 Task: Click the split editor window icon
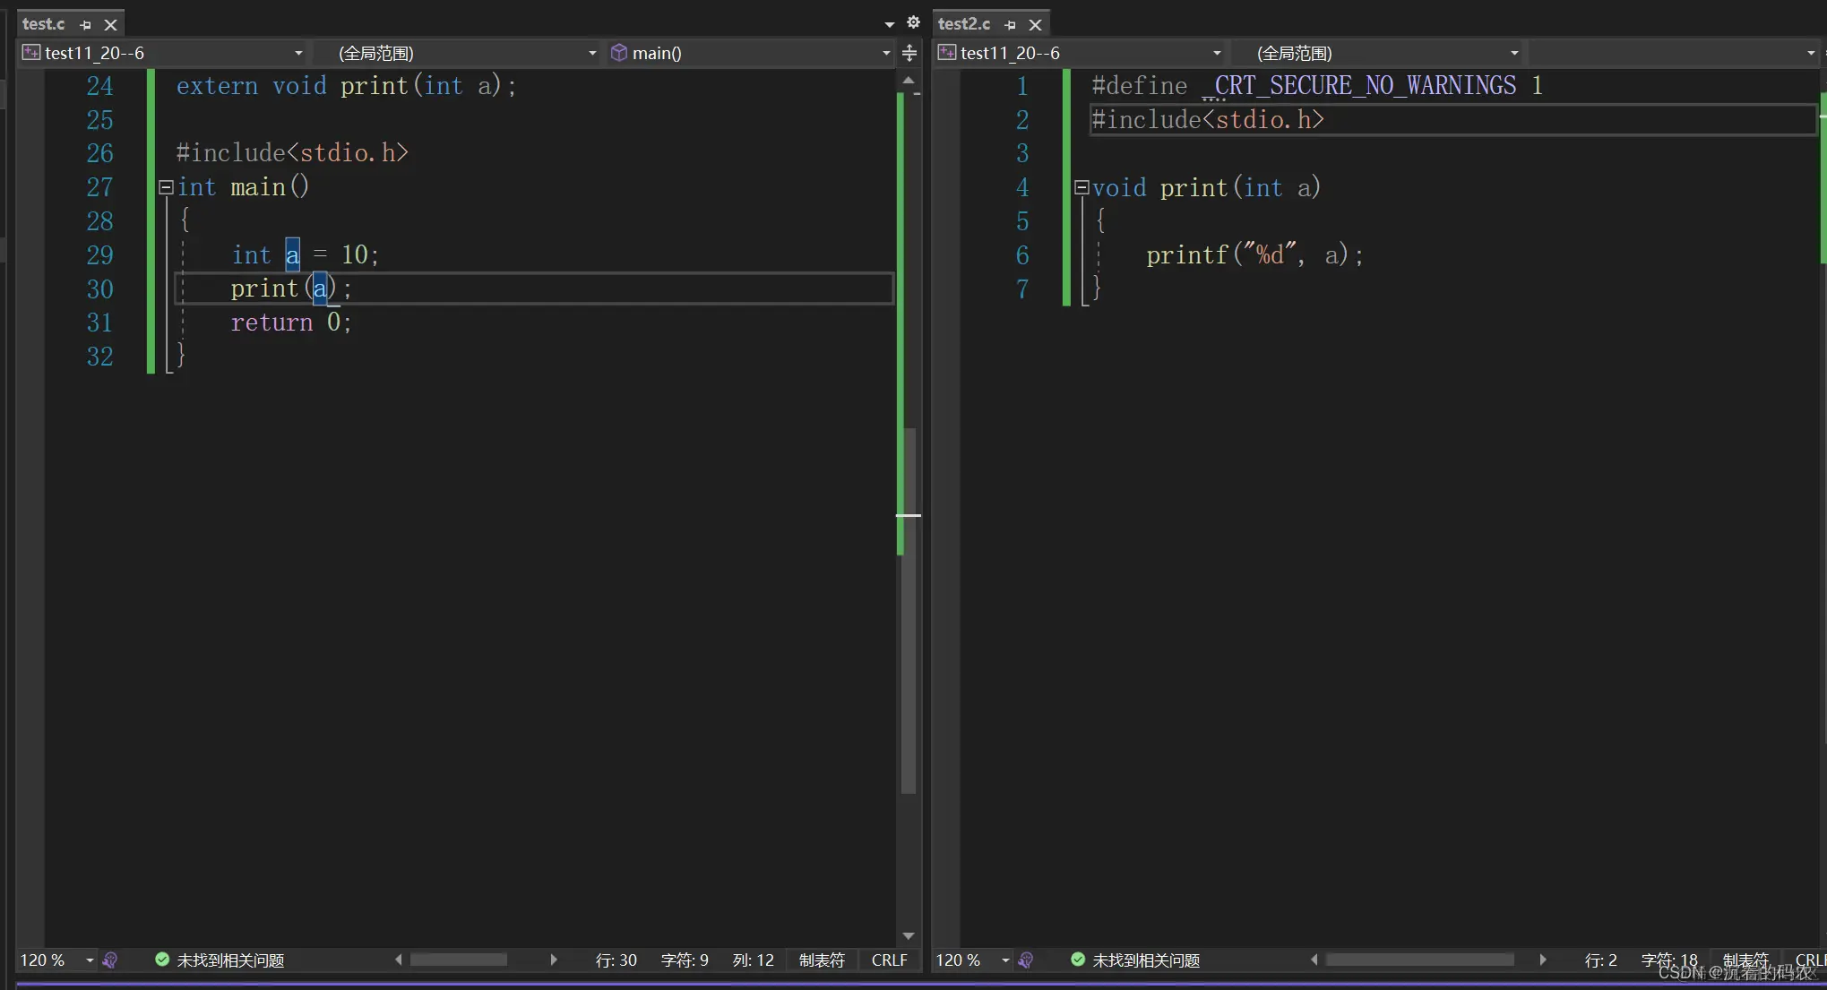click(909, 54)
